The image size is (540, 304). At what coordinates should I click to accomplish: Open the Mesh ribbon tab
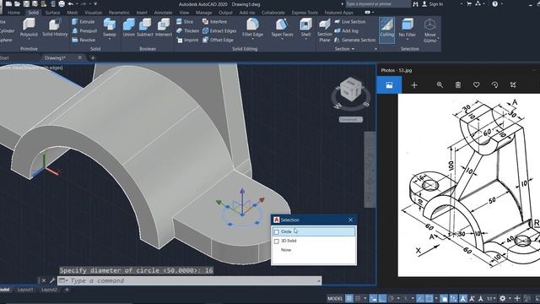[73, 13]
